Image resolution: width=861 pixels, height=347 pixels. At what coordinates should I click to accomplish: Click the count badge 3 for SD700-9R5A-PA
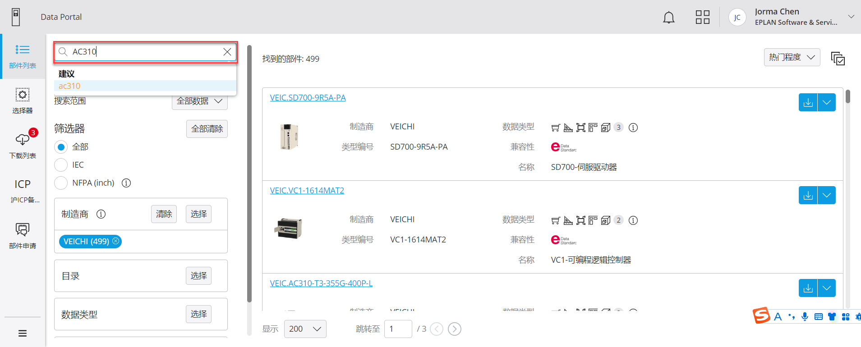click(x=619, y=127)
